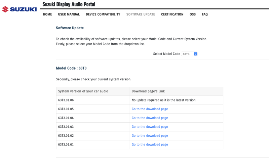Select the SOFTWARE UPDATE tab

point(141,14)
